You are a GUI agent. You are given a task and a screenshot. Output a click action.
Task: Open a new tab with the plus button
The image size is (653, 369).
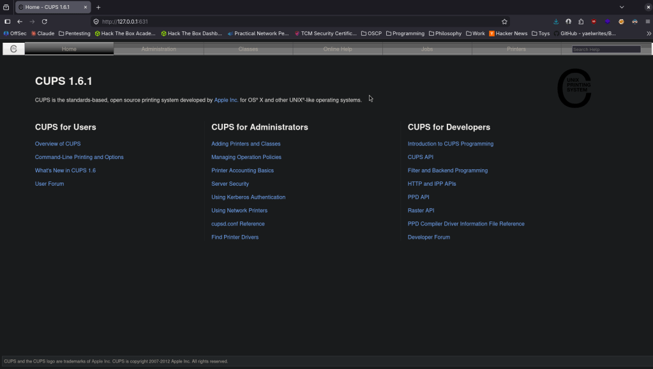point(98,7)
